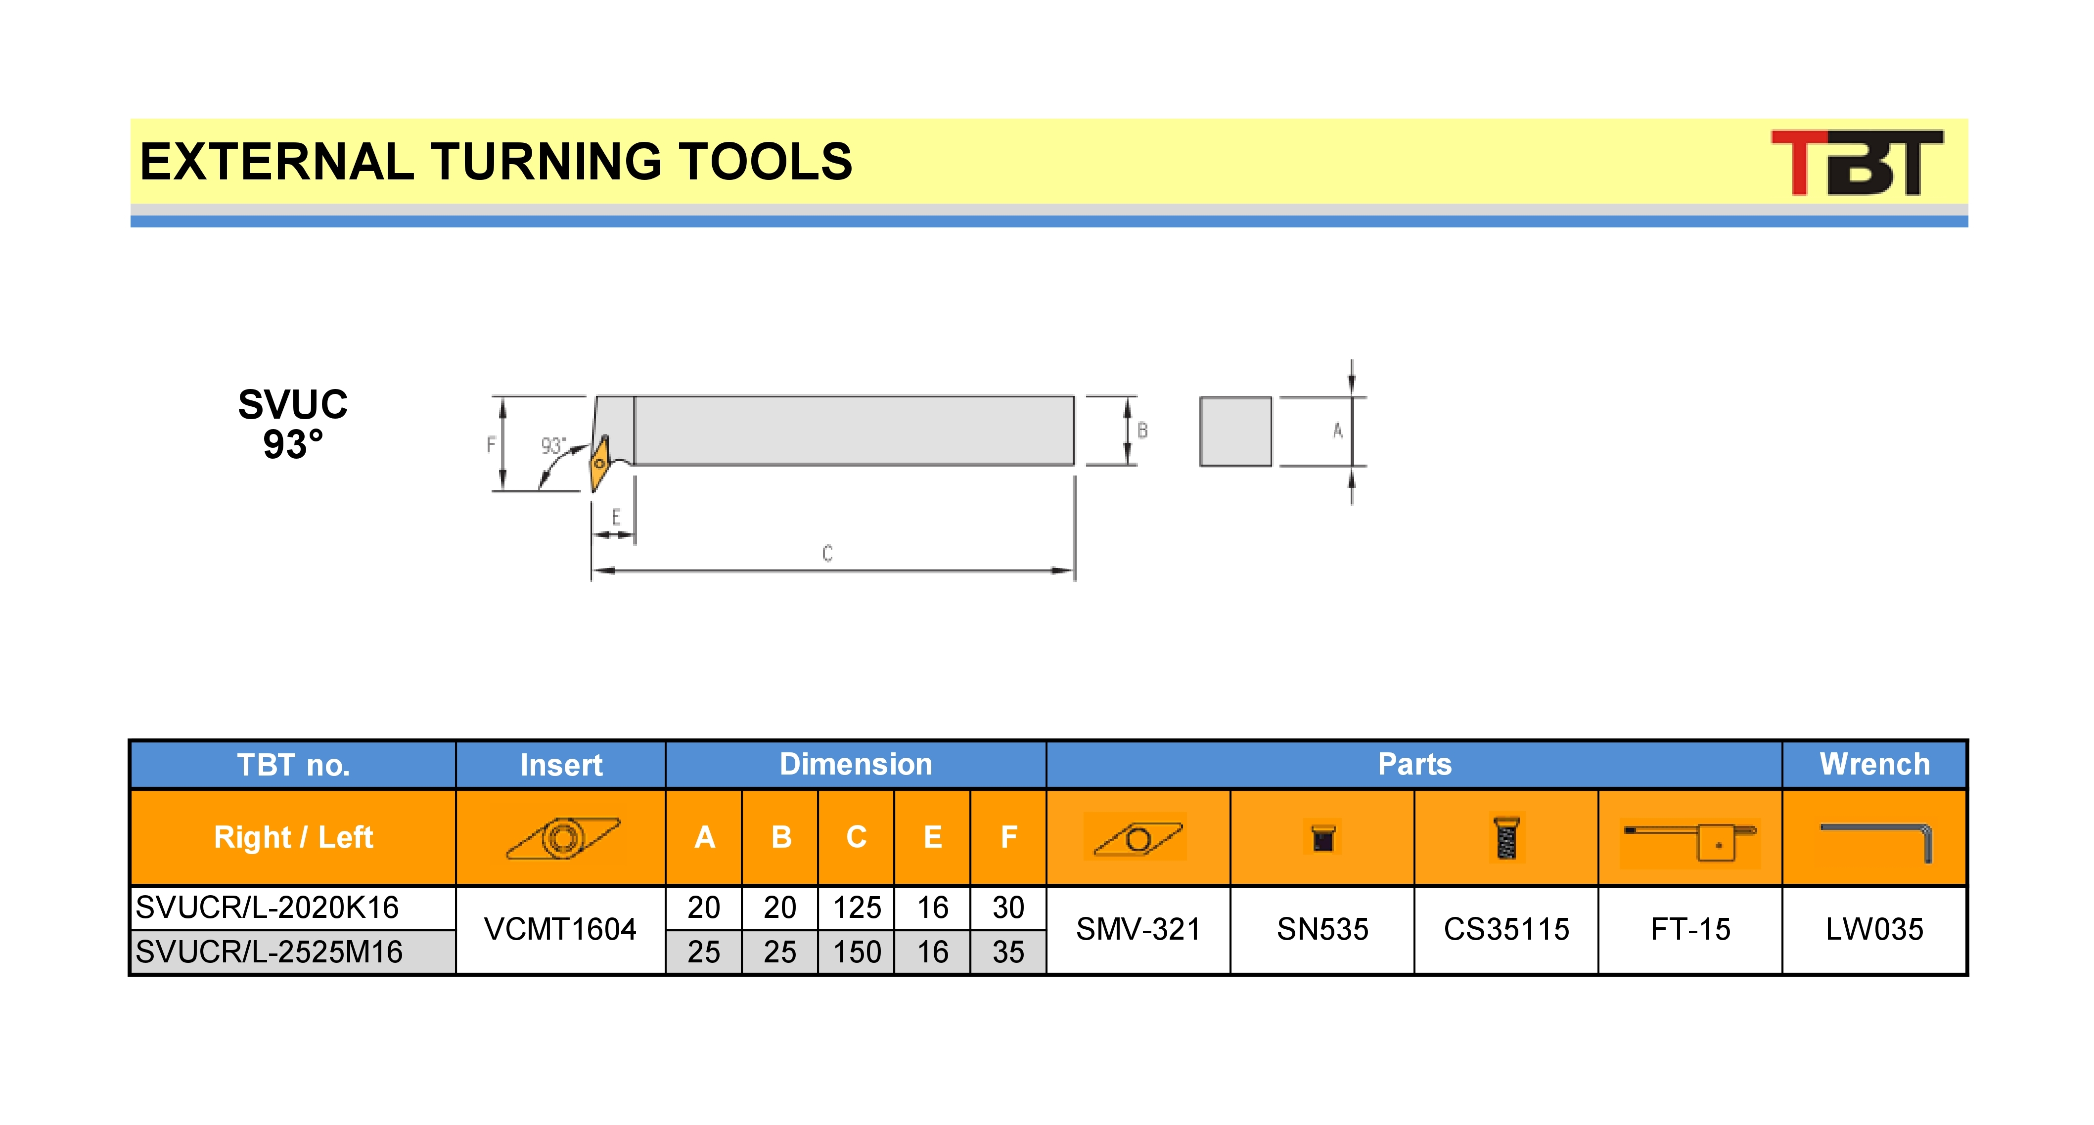
Task: Select the SVUCR/L-2525M16 row
Action: [x=270, y=952]
